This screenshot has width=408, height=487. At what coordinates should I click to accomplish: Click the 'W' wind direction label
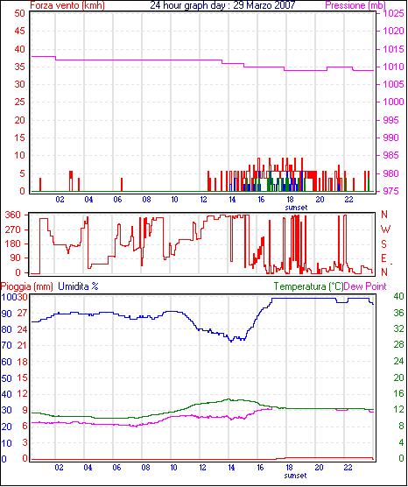(x=385, y=229)
